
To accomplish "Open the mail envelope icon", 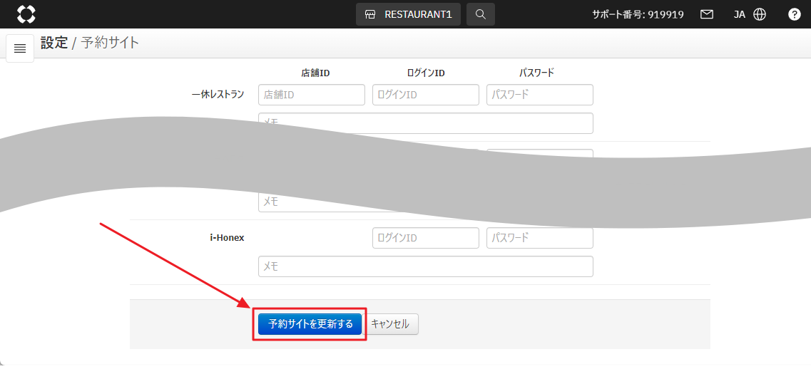I will (706, 14).
